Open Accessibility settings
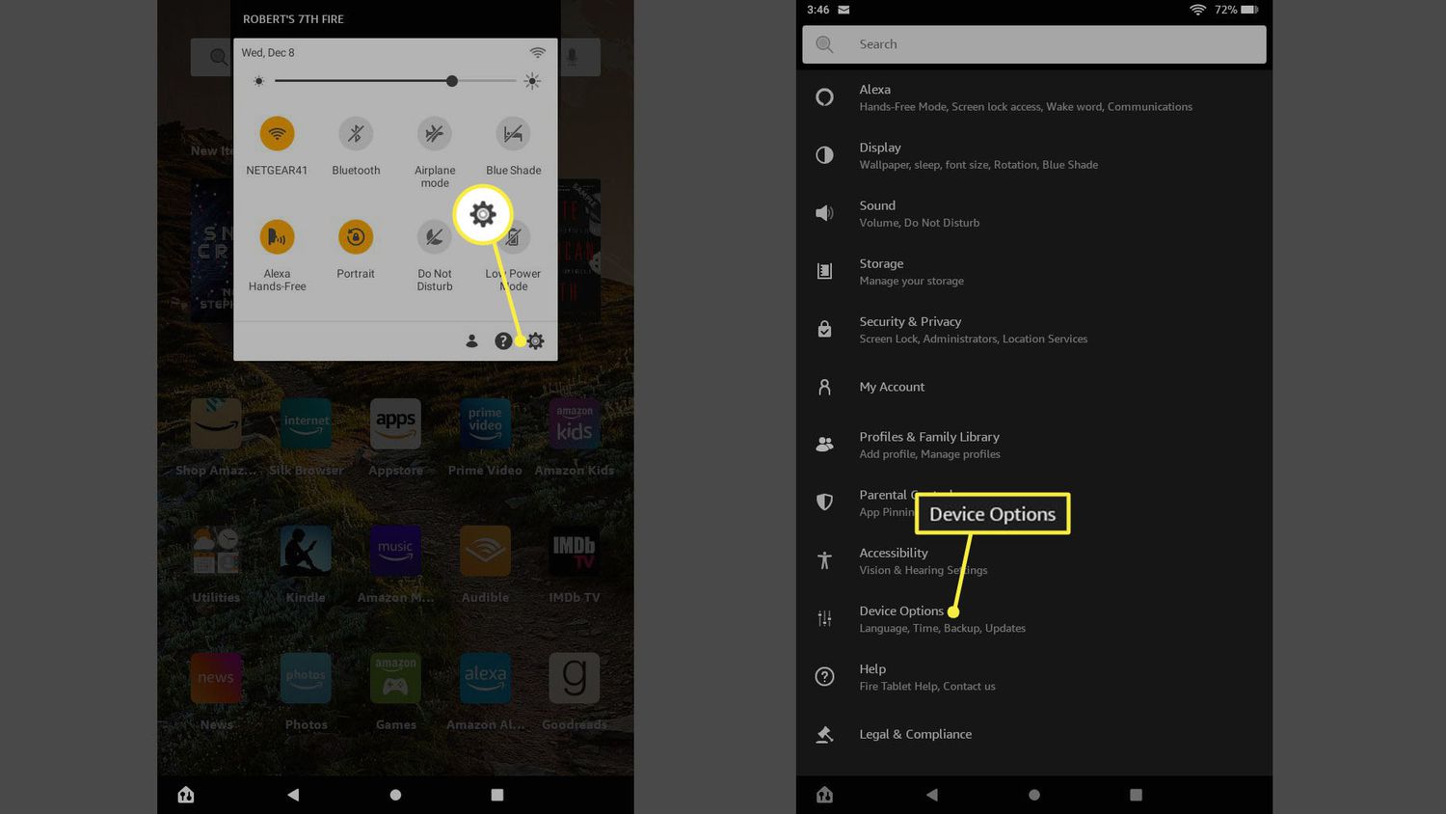This screenshot has width=1446, height=814. click(x=1034, y=560)
